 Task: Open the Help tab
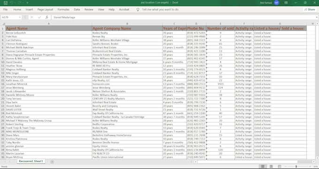tap(112, 9)
